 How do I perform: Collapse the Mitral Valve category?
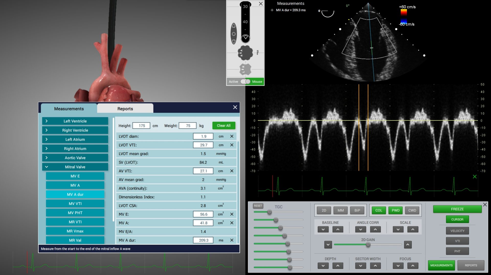coord(75,167)
